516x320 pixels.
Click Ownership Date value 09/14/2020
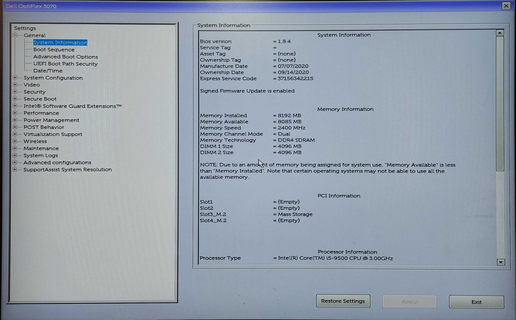click(293, 72)
